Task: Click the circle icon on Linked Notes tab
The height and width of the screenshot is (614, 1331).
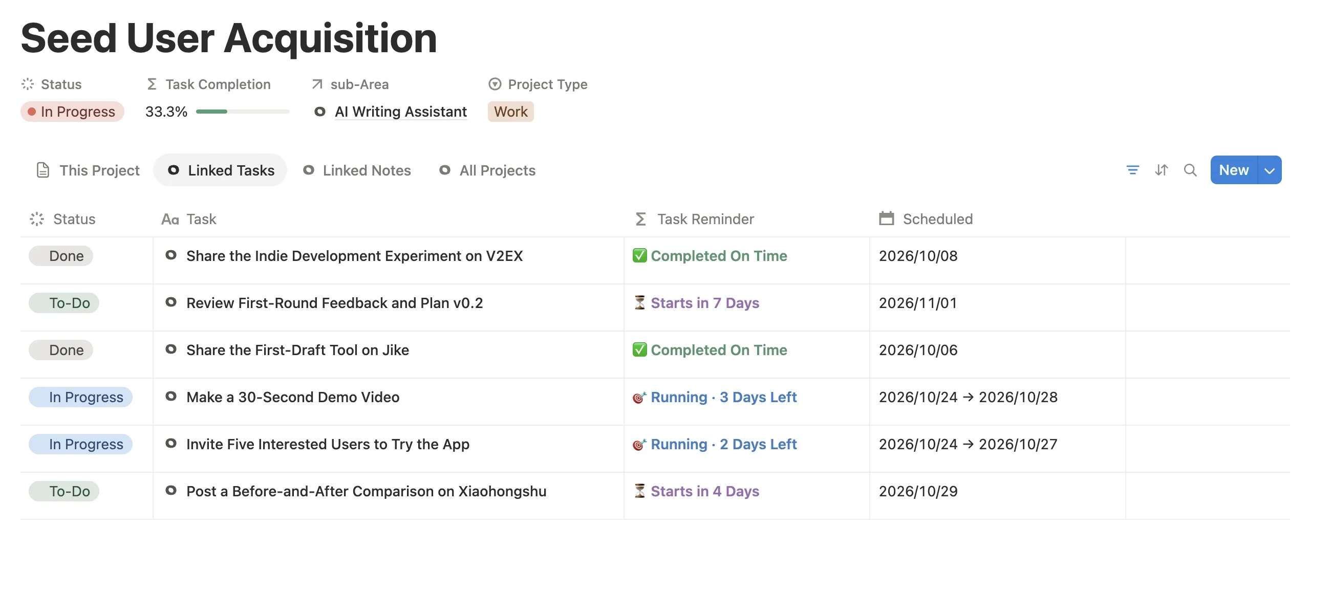Action: [309, 169]
